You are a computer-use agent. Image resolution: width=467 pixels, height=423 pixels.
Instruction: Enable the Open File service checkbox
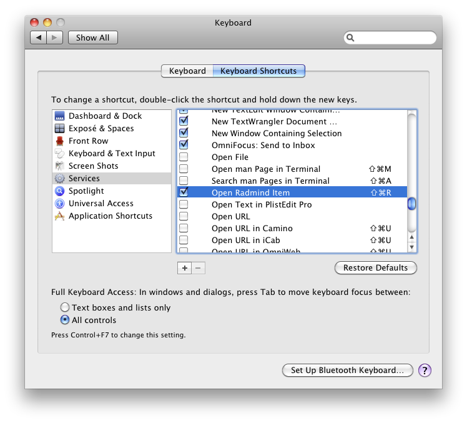[184, 157]
